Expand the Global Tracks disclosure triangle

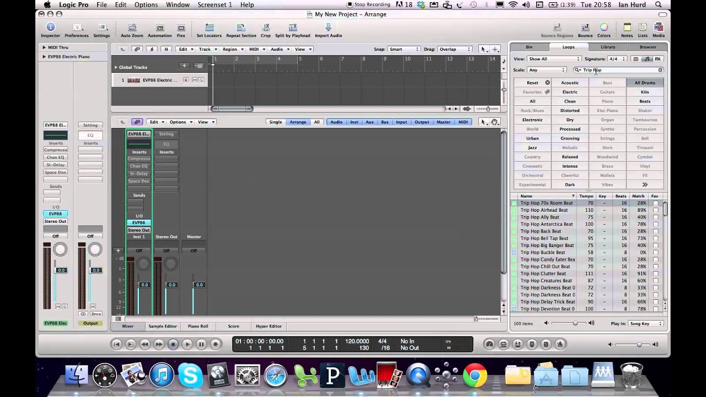coord(116,67)
